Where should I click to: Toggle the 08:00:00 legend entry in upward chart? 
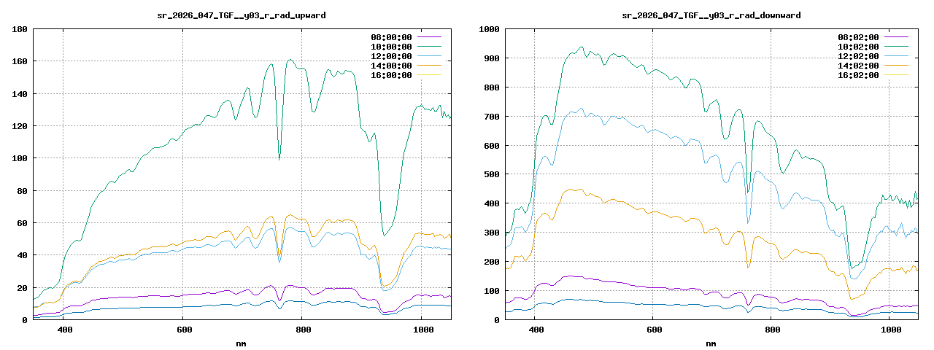point(390,37)
